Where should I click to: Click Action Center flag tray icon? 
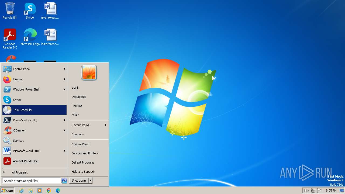coord(320,190)
